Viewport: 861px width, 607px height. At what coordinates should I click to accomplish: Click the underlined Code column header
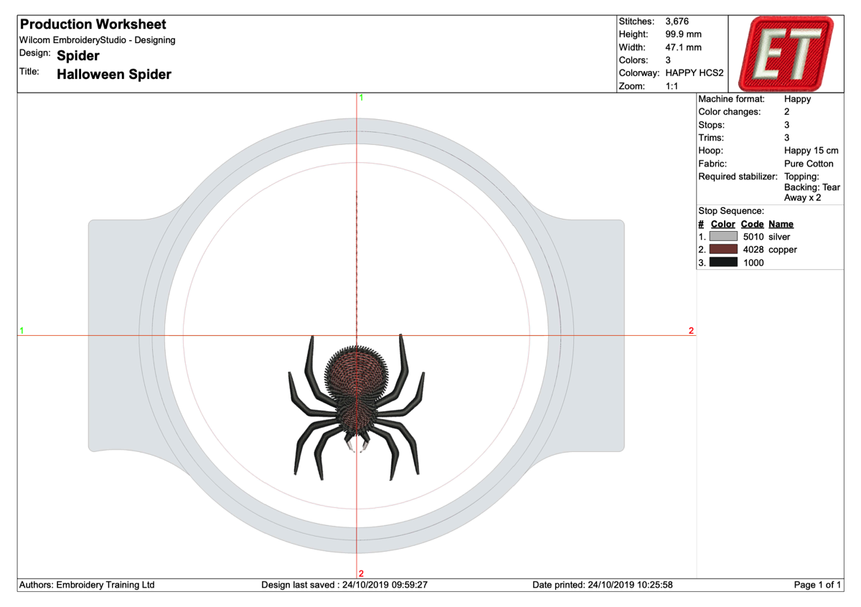click(752, 224)
